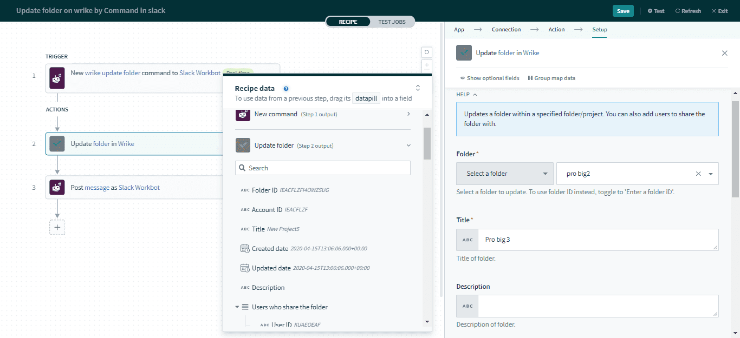This screenshot has width=740, height=338.
Task: Click the Save button
Action: tap(623, 11)
